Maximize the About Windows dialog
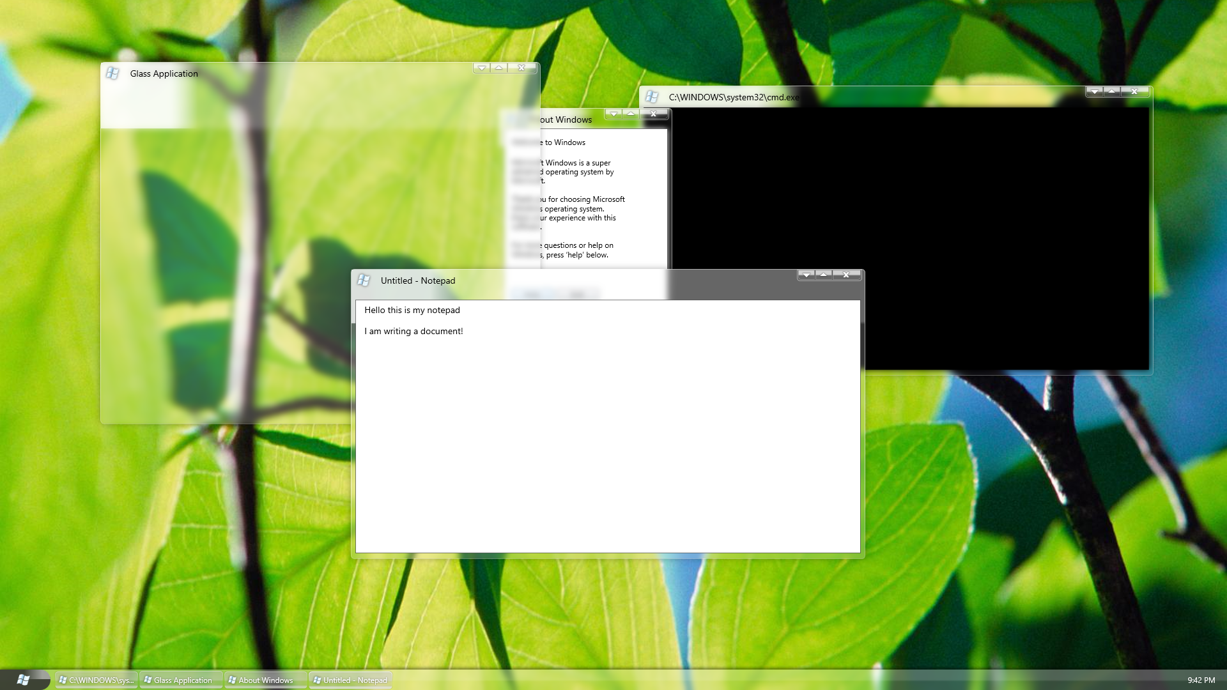The height and width of the screenshot is (690, 1227). point(631,114)
